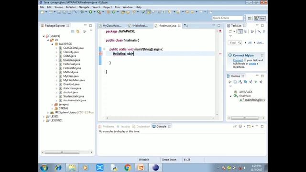
Task: Toggle Focus on Workweek in Task List
Action: click(x=252, y=32)
